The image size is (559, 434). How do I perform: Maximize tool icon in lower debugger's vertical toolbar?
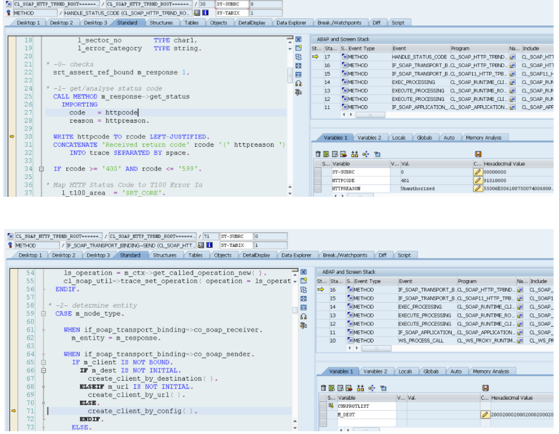point(303,299)
